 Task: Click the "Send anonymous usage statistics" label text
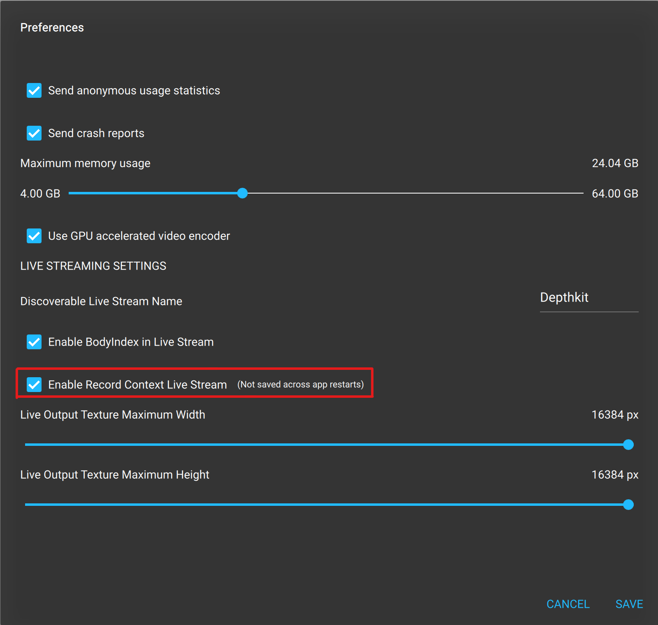(x=134, y=90)
